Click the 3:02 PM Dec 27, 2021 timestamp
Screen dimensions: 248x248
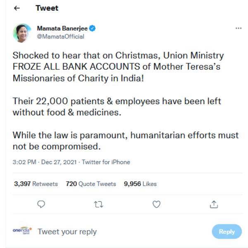(x=45, y=162)
